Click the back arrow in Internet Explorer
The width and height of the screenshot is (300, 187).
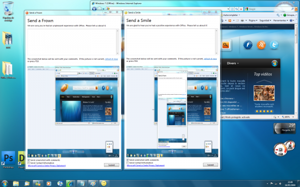(x=94, y=9)
